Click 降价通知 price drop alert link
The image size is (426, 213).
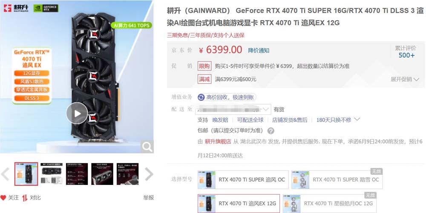259,51
